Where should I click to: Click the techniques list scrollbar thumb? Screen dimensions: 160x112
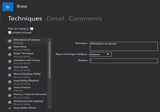[x=50, y=60]
